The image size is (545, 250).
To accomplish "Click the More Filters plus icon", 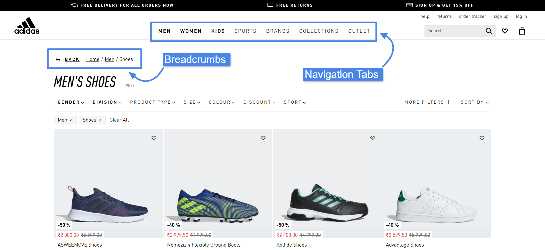I will 449,102.
